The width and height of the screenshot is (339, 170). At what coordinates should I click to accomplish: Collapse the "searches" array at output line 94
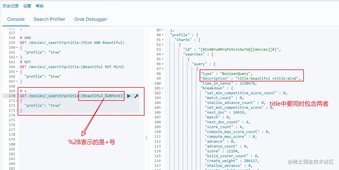coord(163,54)
